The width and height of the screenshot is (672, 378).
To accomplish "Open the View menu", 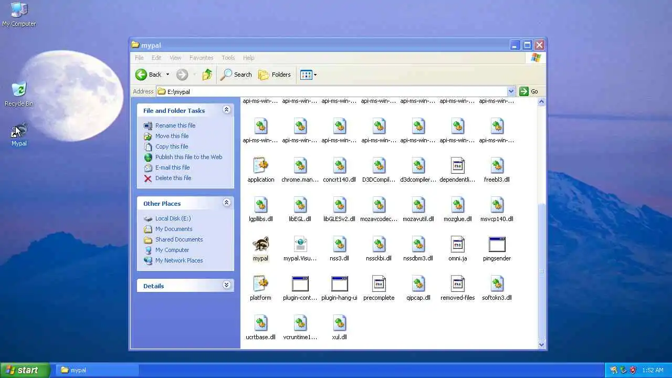I will pyautogui.click(x=175, y=58).
